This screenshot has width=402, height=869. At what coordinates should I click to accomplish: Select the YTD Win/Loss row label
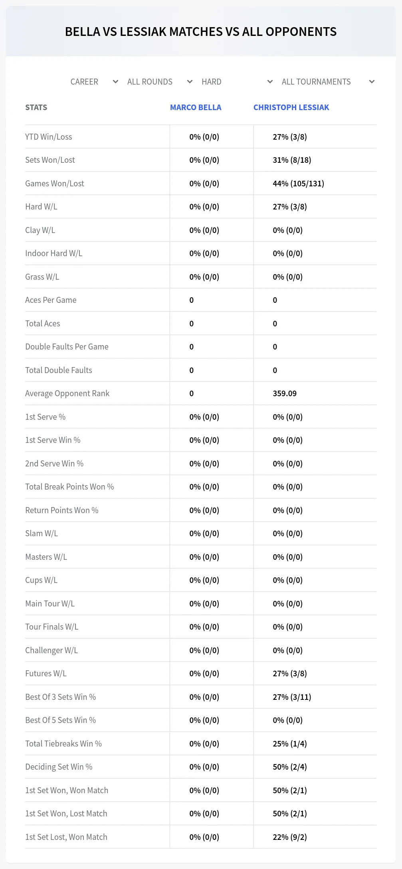[49, 137]
